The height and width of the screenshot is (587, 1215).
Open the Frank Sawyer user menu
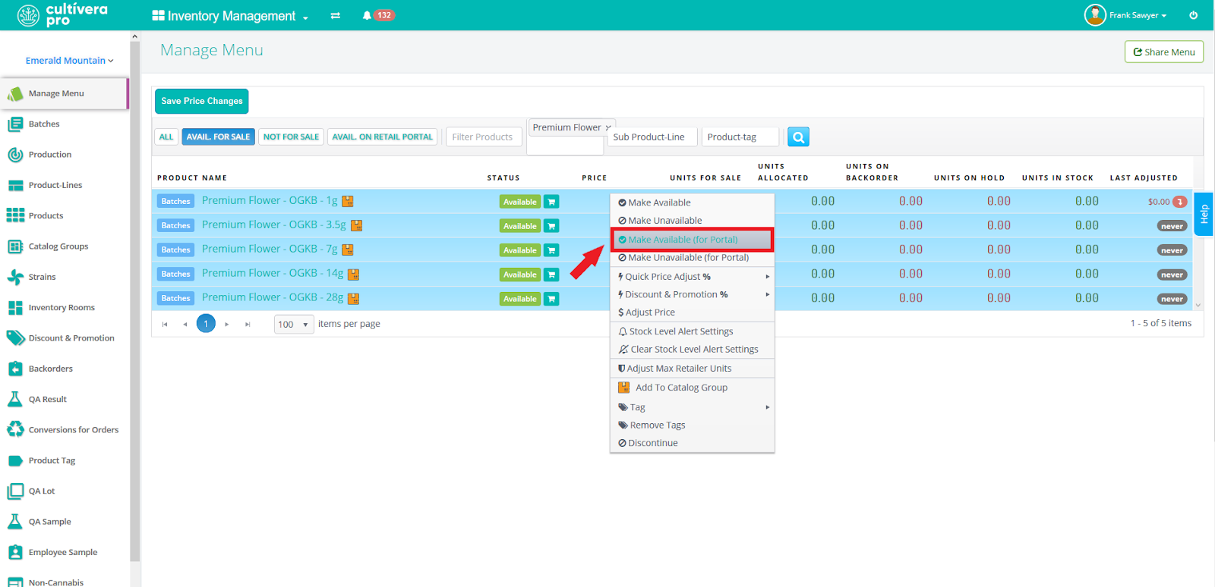pos(1125,15)
